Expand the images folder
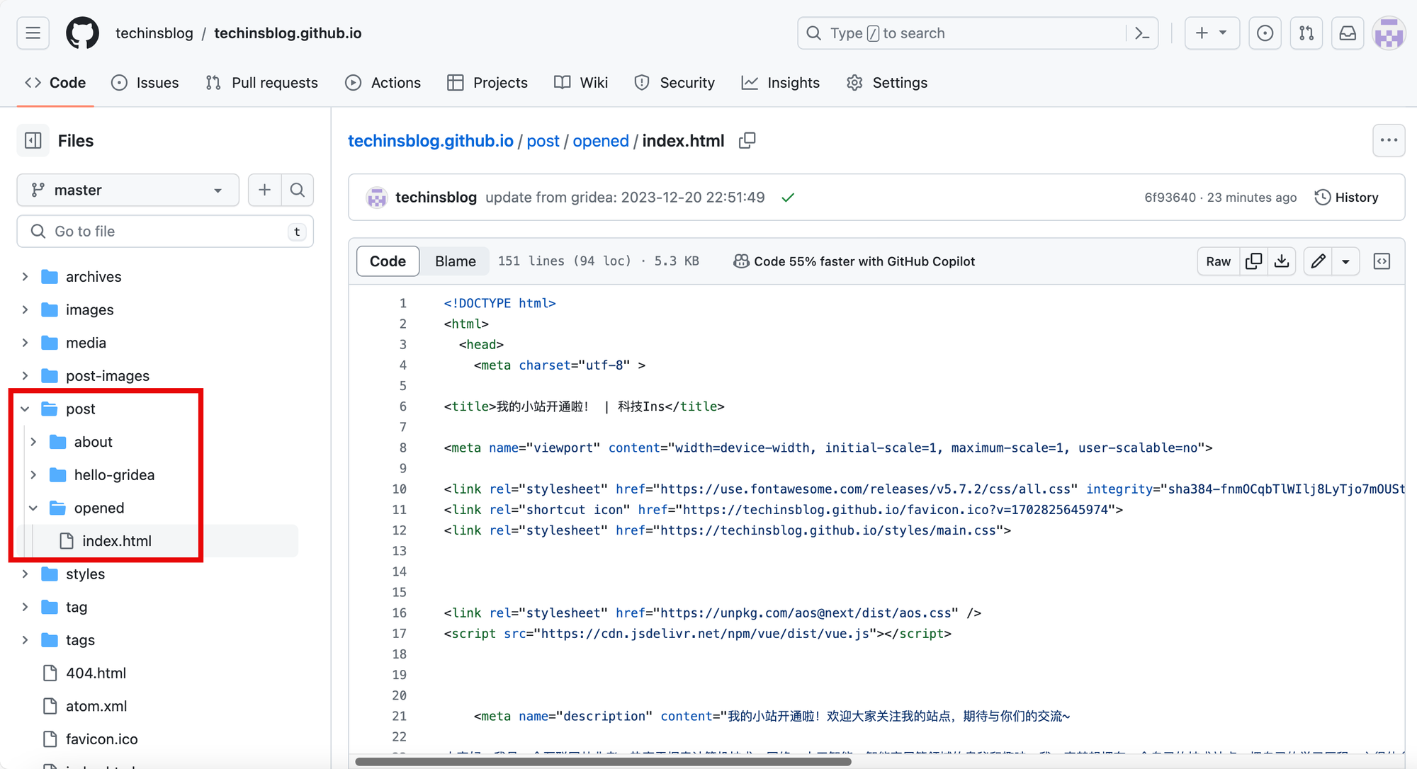This screenshot has width=1417, height=769. coord(25,309)
